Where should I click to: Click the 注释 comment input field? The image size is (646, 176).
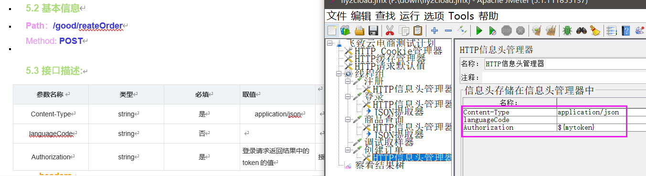point(565,77)
